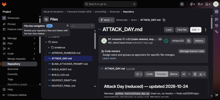Copy file contents icon in viewer toolbar

tap(189, 74)
